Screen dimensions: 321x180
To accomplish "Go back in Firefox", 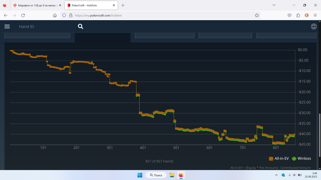I will pyautogui.click(x=6, y=15).
